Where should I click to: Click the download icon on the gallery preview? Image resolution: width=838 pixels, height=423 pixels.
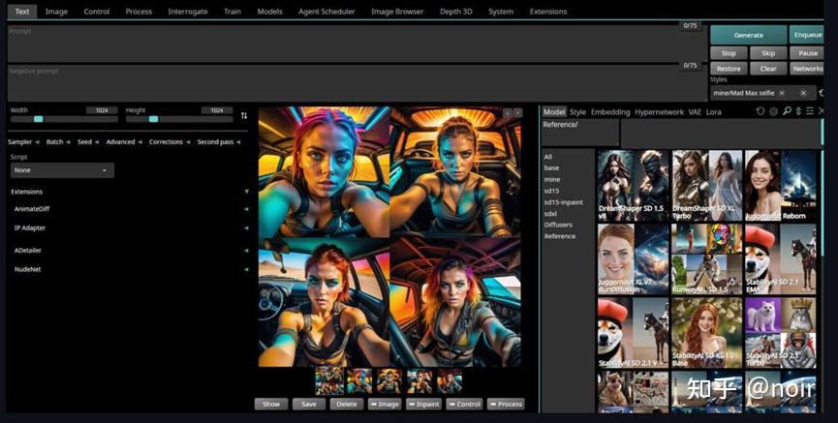point(508,112)
